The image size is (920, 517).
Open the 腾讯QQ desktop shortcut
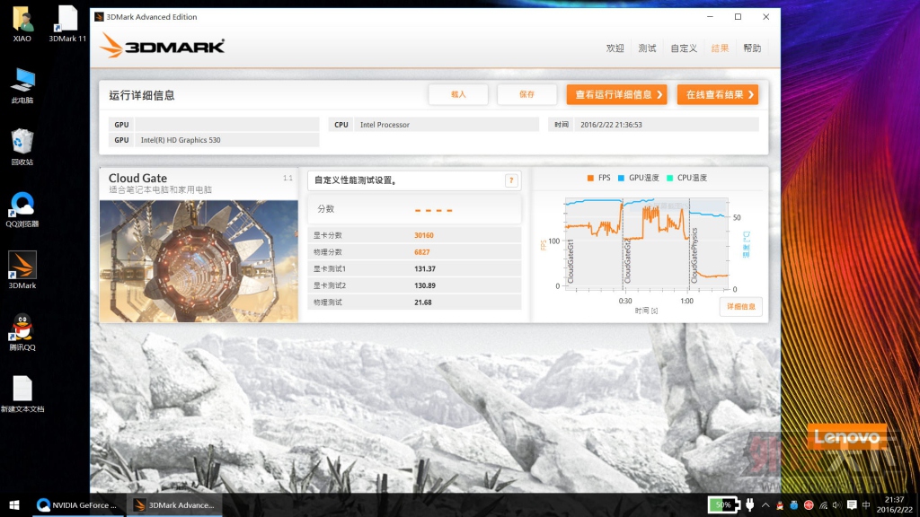(22, 332)
